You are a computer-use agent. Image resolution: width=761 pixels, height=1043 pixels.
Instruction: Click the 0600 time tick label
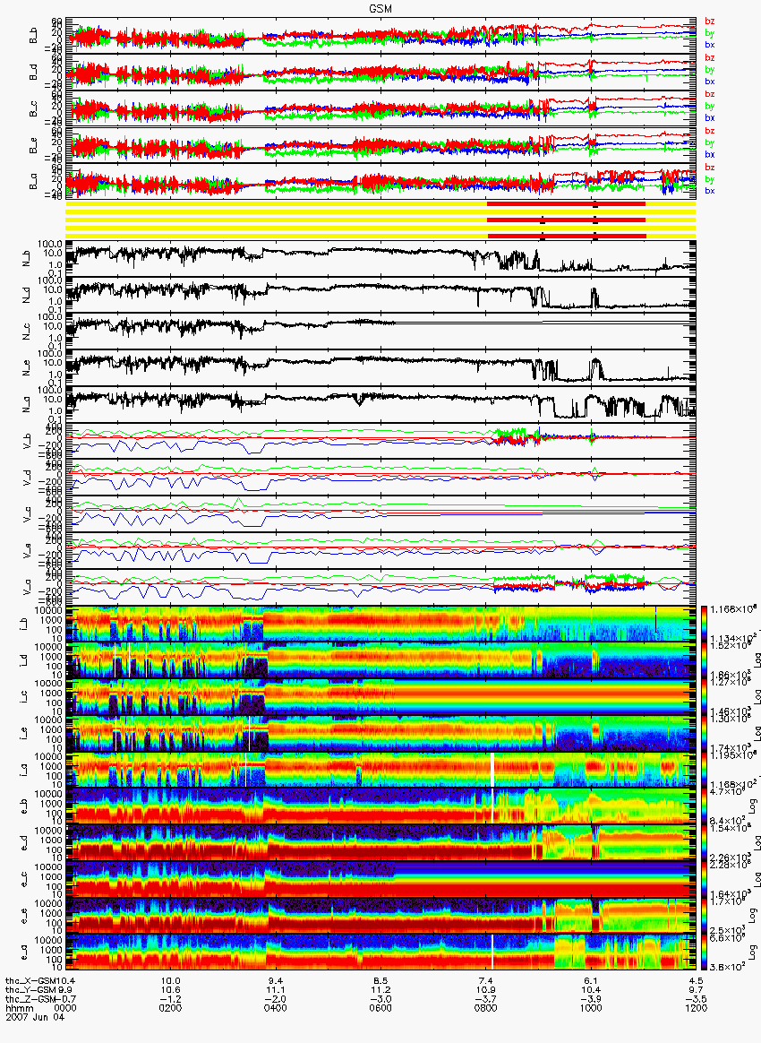click(380, 1008)
